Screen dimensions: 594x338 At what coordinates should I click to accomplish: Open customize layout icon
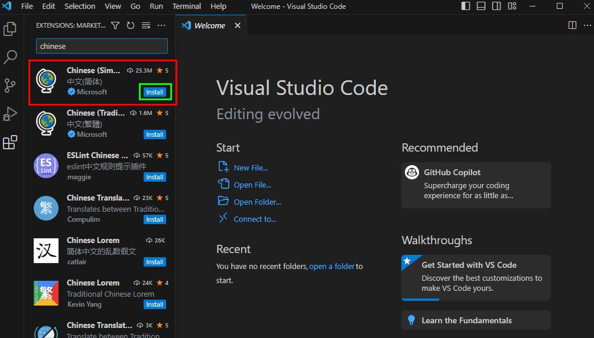pyautogui.click(x=512, y=6)
